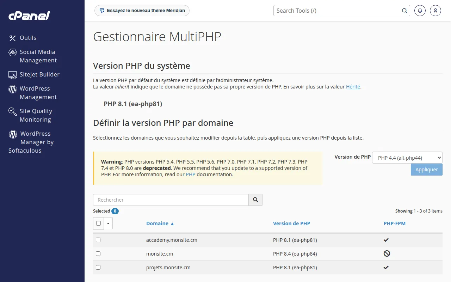Click the cPanel logo
Screen dimensions: 451x282
29,16
